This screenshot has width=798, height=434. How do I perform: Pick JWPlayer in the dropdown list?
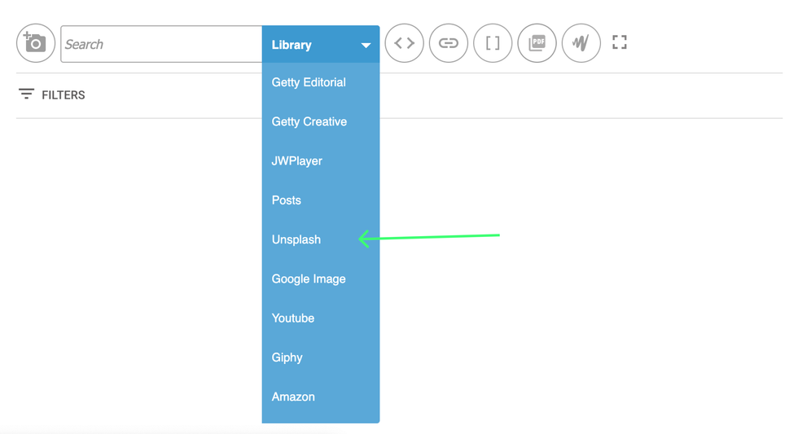297,161
